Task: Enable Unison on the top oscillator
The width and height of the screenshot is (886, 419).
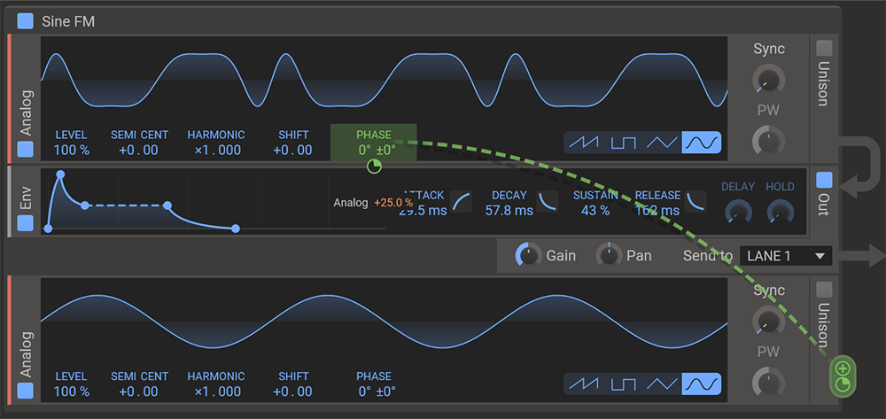Action: [824, 49]
